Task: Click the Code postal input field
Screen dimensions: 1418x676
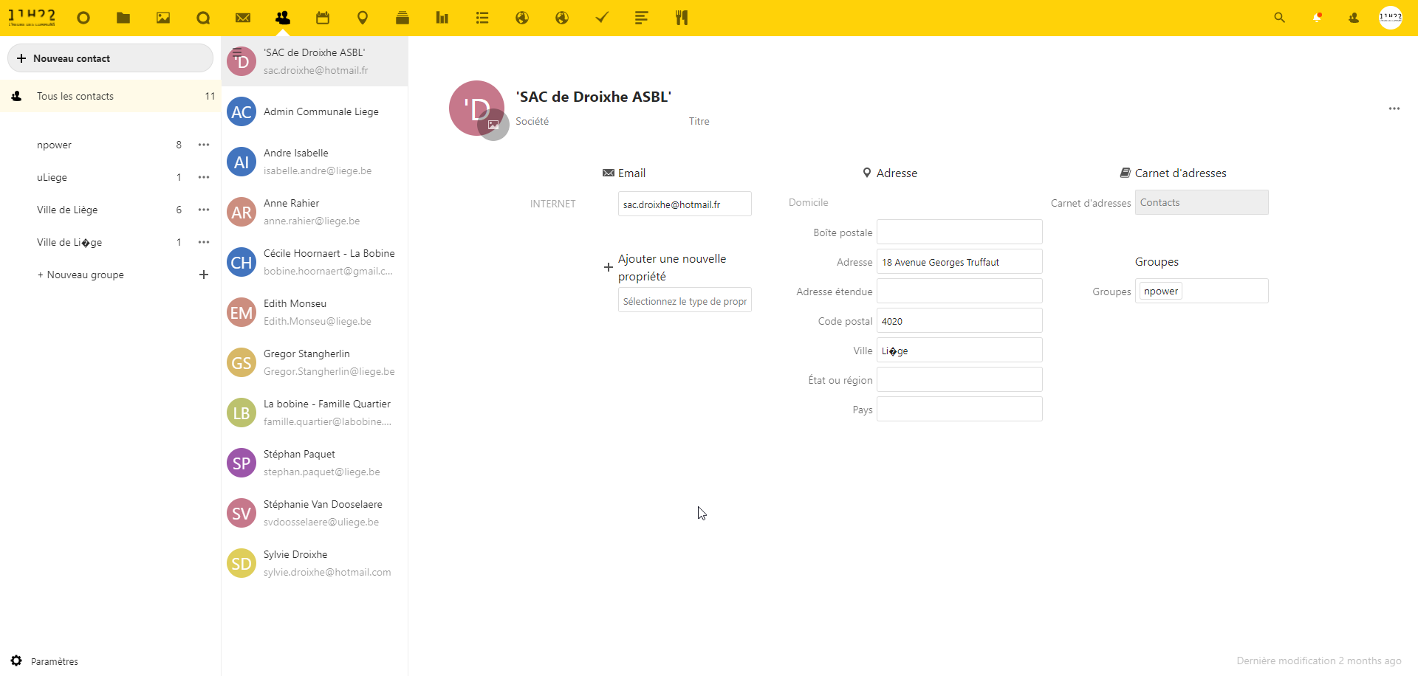Action: [959, 321]
